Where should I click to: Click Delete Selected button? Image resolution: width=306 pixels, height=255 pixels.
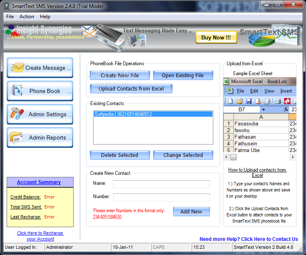point(120,155)
